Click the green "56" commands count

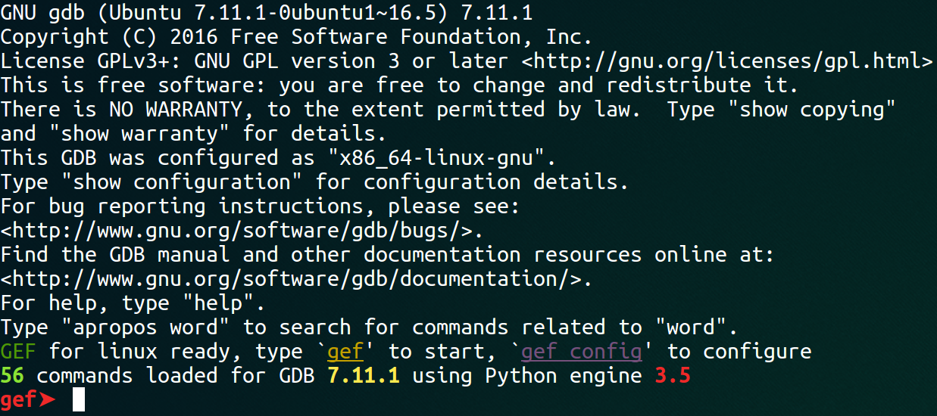[12, 376]
